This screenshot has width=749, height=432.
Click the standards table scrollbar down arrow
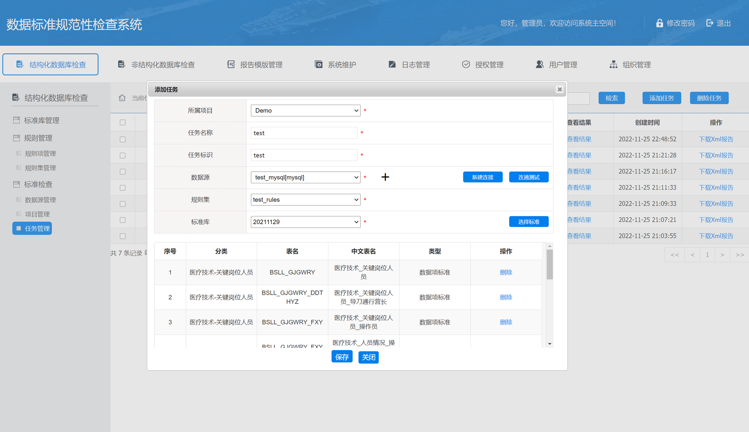pyautogui.click(x=550, y=344)
